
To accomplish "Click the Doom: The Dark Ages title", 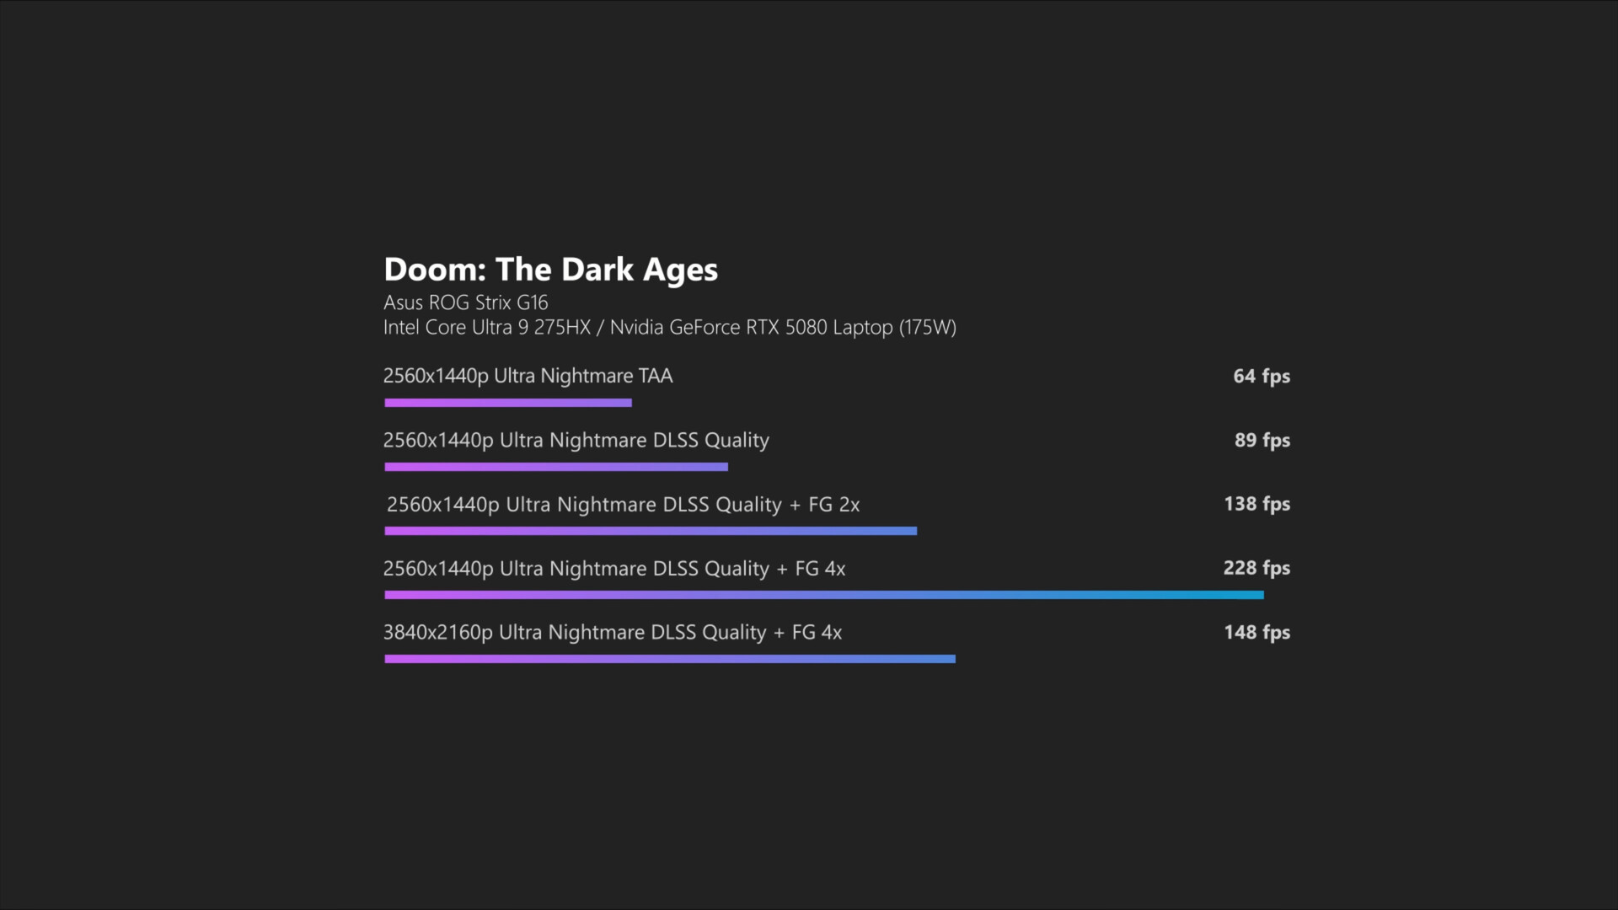I will [550, 270].
